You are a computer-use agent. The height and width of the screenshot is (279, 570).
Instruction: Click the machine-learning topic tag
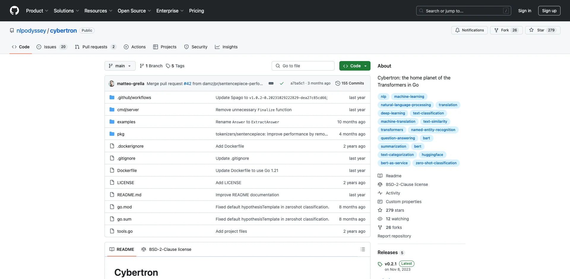pyautogui.click(x=409, y=97)
